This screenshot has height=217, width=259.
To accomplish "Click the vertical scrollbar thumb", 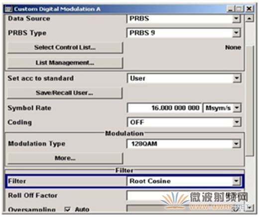I will (250, 101).
